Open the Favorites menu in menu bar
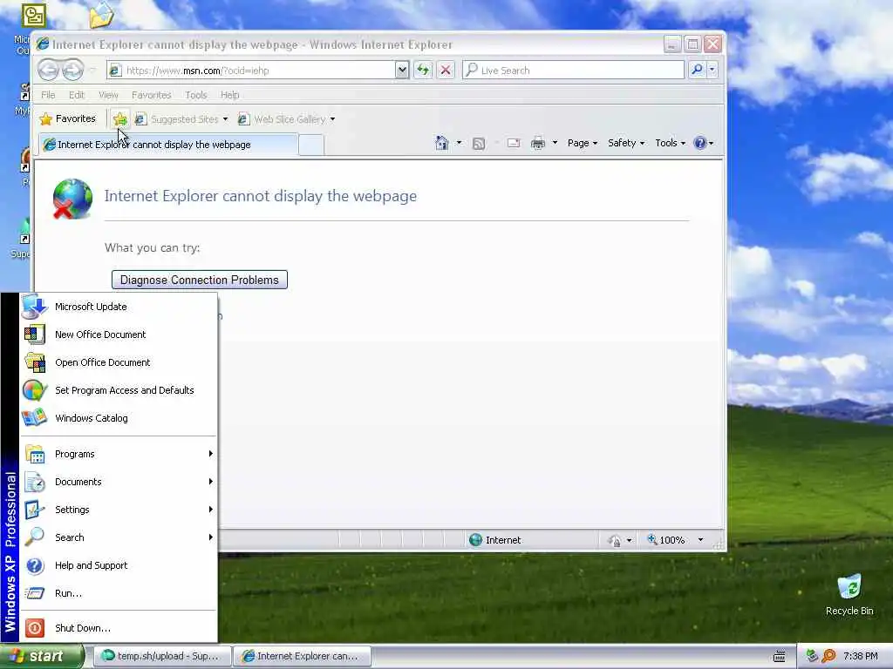893x669 pixels. click(x=152, y=95)
